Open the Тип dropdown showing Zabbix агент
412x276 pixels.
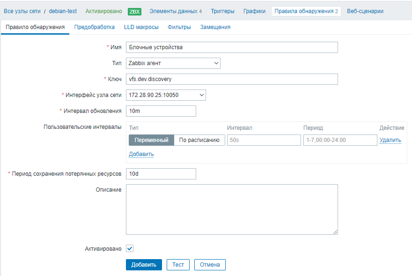173,63
